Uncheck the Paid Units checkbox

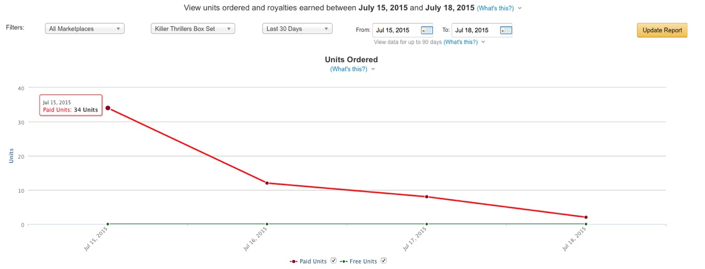(x=333, y=261)
